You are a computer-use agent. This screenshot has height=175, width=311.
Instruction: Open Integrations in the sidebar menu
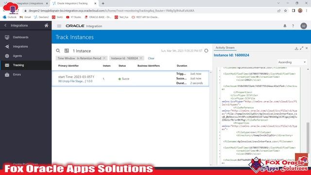20,47
